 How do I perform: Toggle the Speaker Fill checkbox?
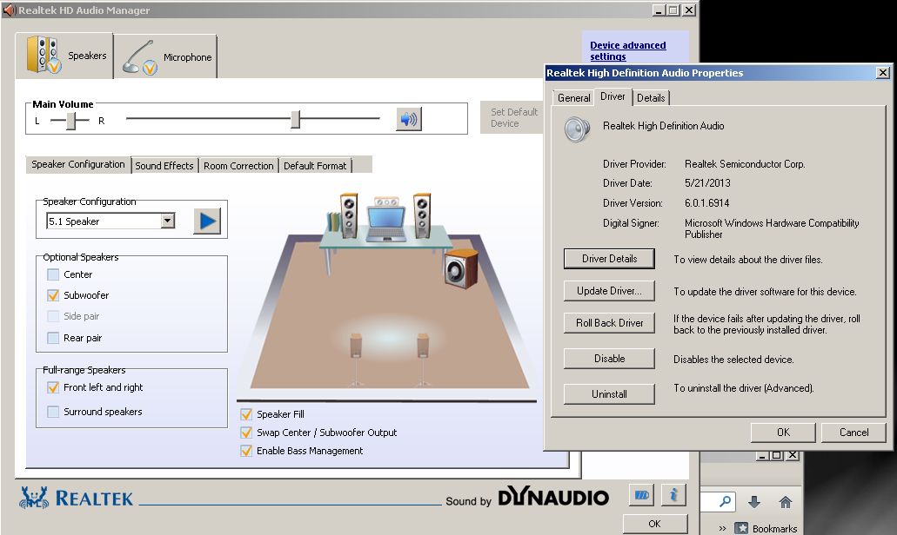click(246, 414)
